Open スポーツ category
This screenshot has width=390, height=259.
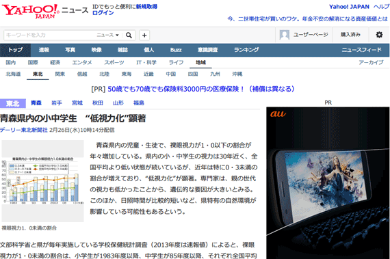[114, 62]
